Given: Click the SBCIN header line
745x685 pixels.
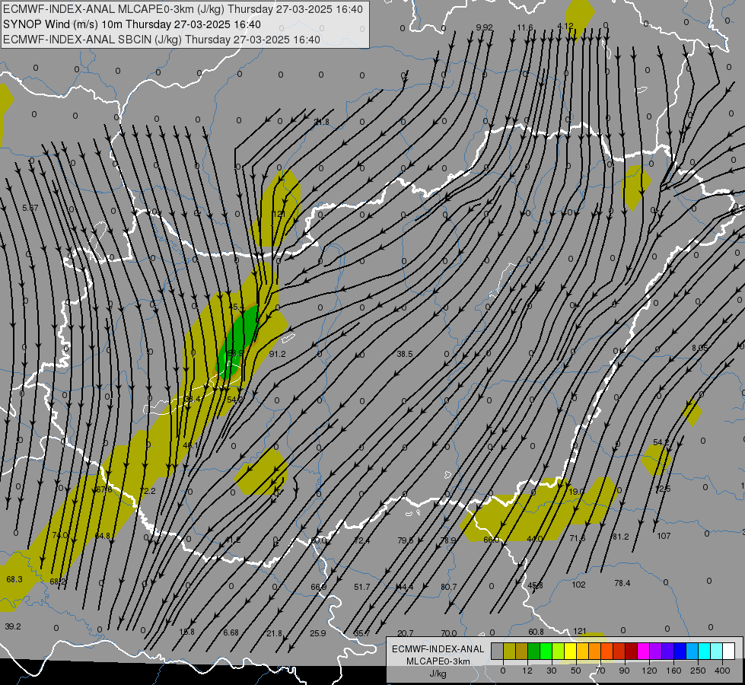Looking at the screenshot, I should pyautogui.click(x=161, y=40).
